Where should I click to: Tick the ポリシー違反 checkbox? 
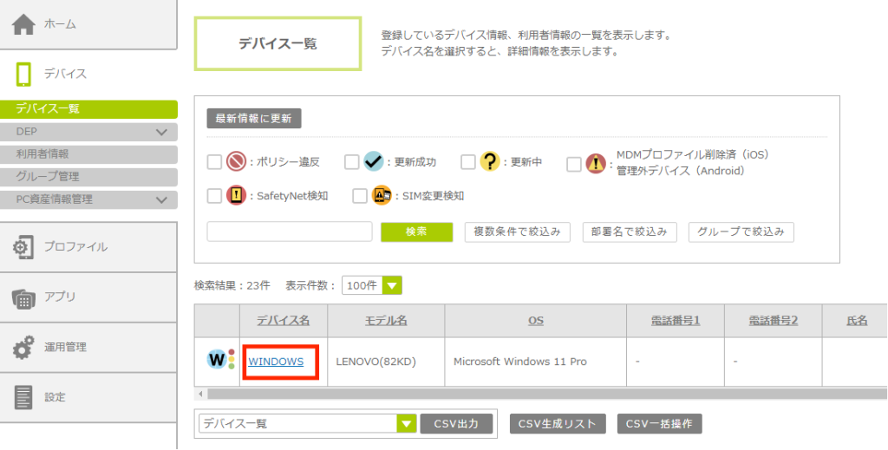tap(215, 162)
